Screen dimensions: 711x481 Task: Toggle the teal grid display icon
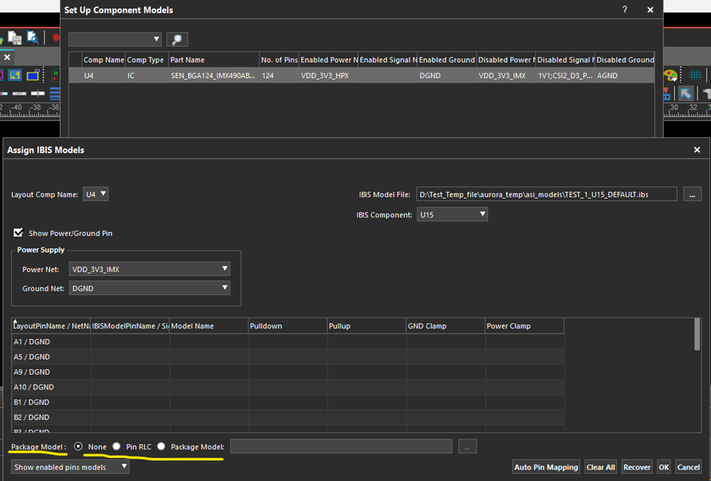pos(695,75)
